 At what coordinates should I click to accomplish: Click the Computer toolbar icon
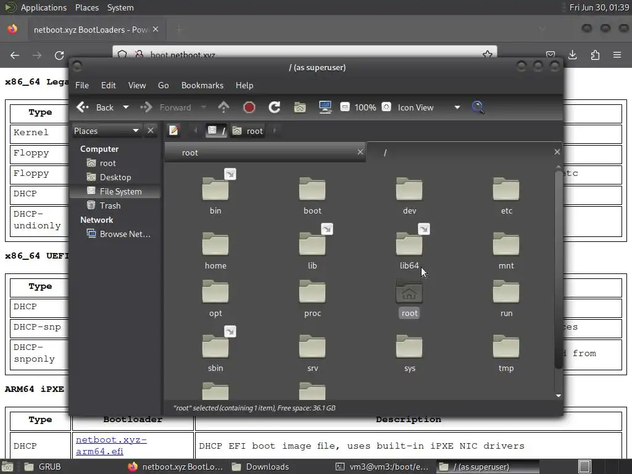pos(325,107)
